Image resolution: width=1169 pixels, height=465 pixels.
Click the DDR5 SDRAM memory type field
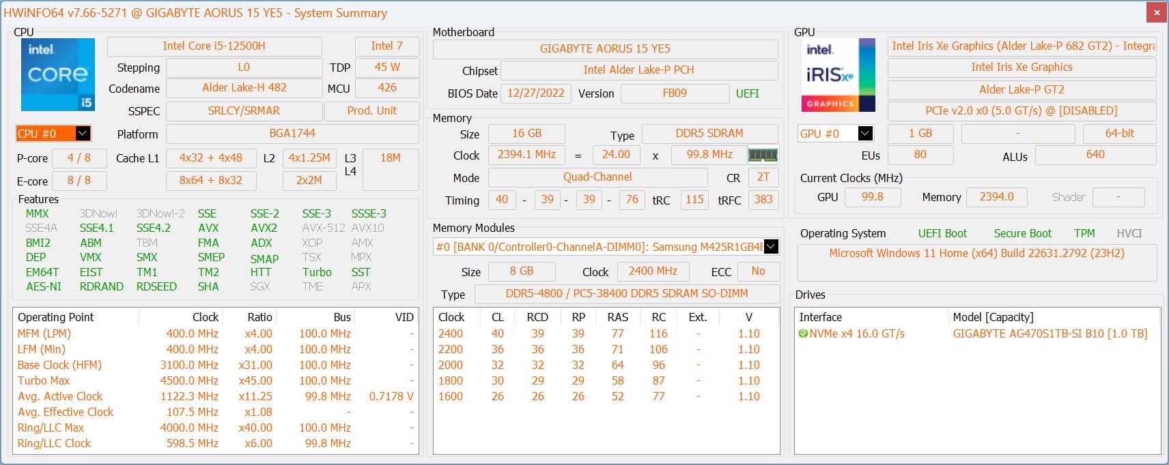pos(709,134)
